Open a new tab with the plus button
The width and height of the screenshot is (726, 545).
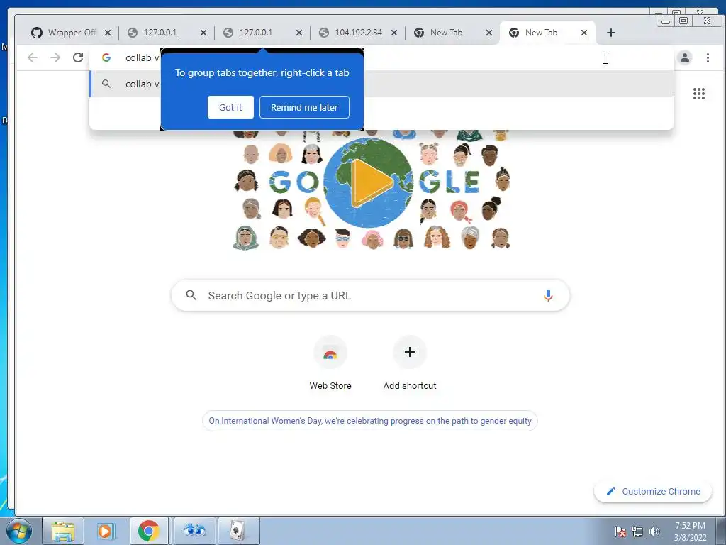pyautogui.click(x=610, y=33)
